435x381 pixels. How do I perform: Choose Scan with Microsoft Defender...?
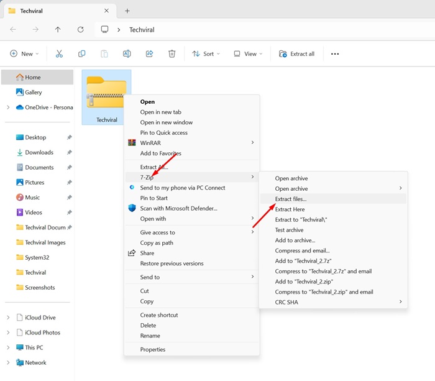191,208
